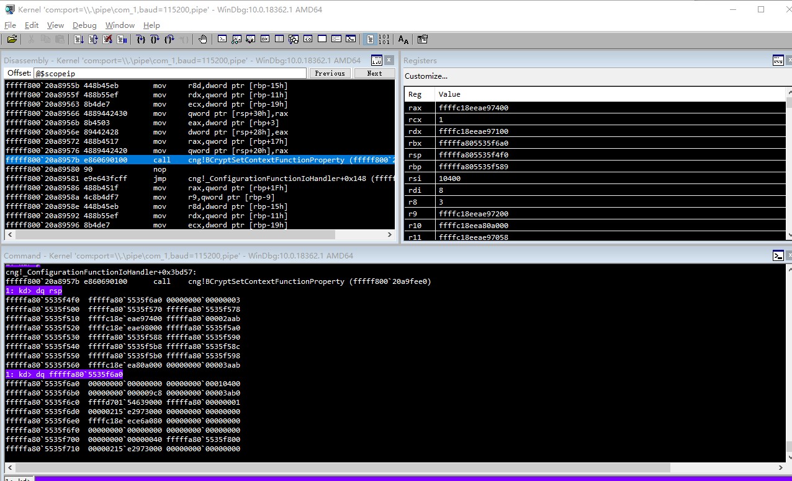Select the rax register value
792x481 pixels.
474,108
